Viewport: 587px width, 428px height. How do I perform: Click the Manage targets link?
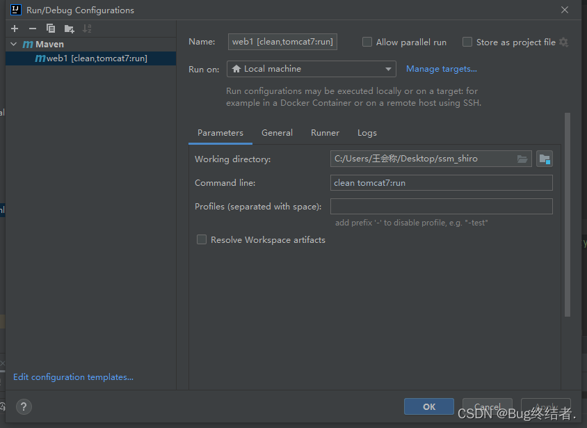pos(442,69)
